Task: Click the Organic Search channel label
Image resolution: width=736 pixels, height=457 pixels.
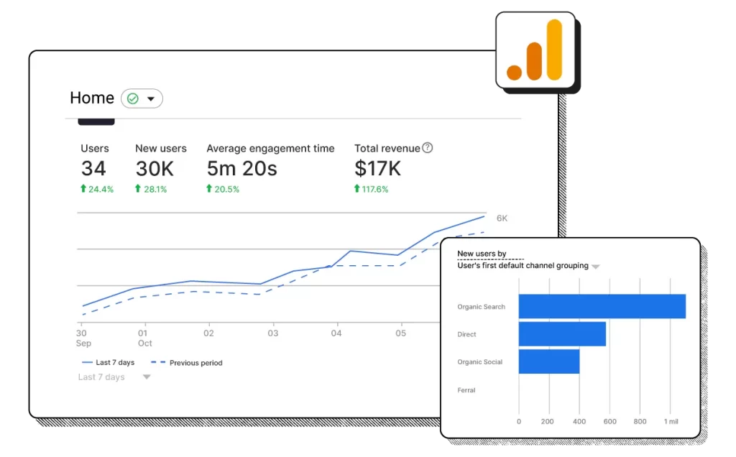Action: pos(480,306)
